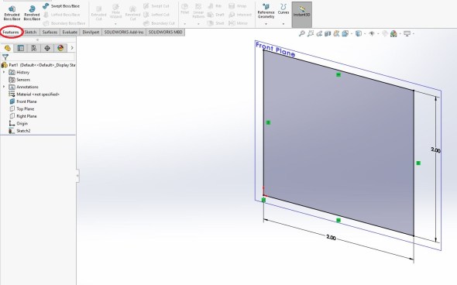Open DisplayManager panel tab
Viewport: 457px width, 285px height.
60,48
